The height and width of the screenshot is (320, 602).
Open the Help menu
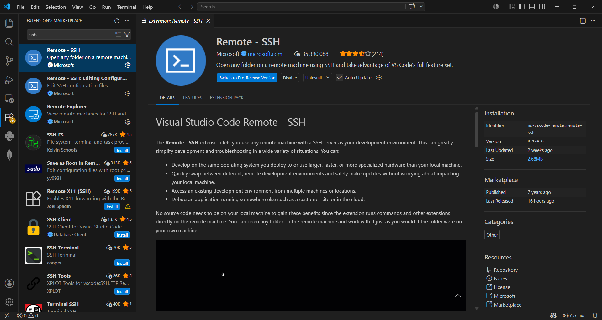tap(147, 7)
